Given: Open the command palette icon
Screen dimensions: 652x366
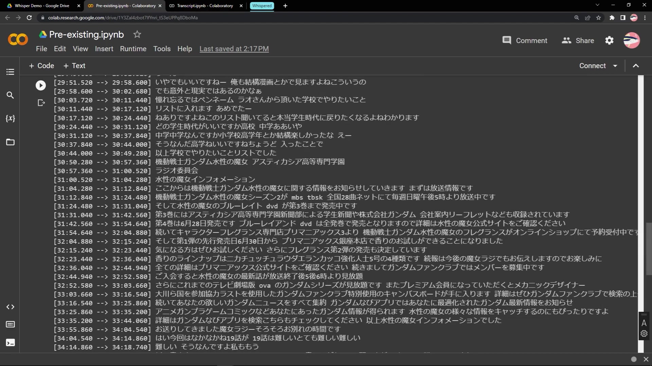Looking at the screenshot, I should pyautogui.click(x=10, y=324).
